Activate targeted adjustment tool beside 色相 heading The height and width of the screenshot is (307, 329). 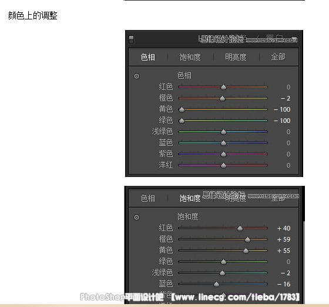click(x=136, y=76)
